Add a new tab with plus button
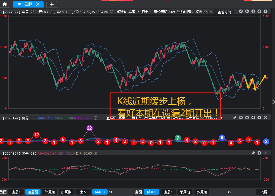The height and width of the screenshot is (196, 275). (x=51, y=4)
